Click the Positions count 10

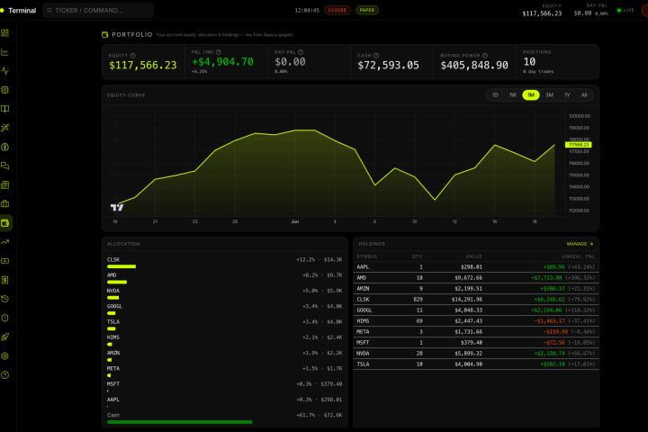(x=529, y=62)
